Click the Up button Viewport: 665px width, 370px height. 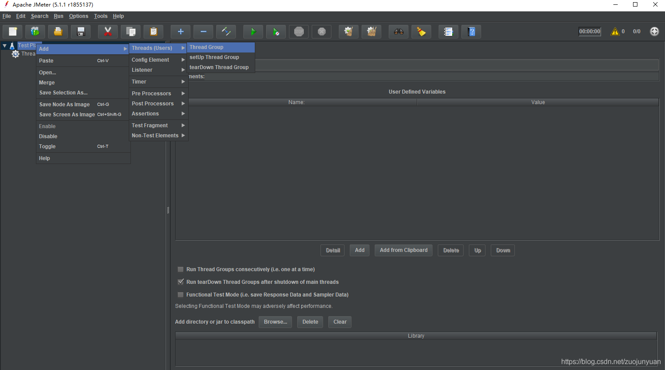pos(477,250)
